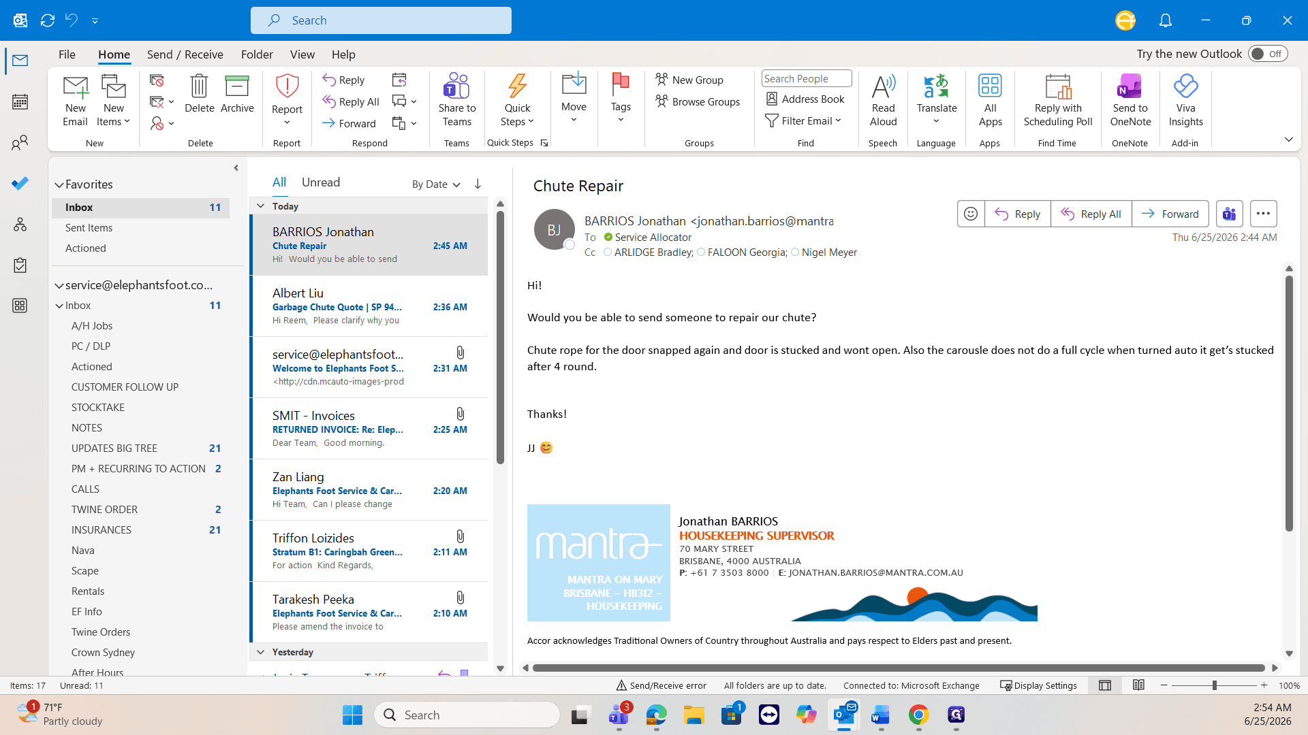
Task: Reverse sort order arrow in message list
Action: (478, 184)
